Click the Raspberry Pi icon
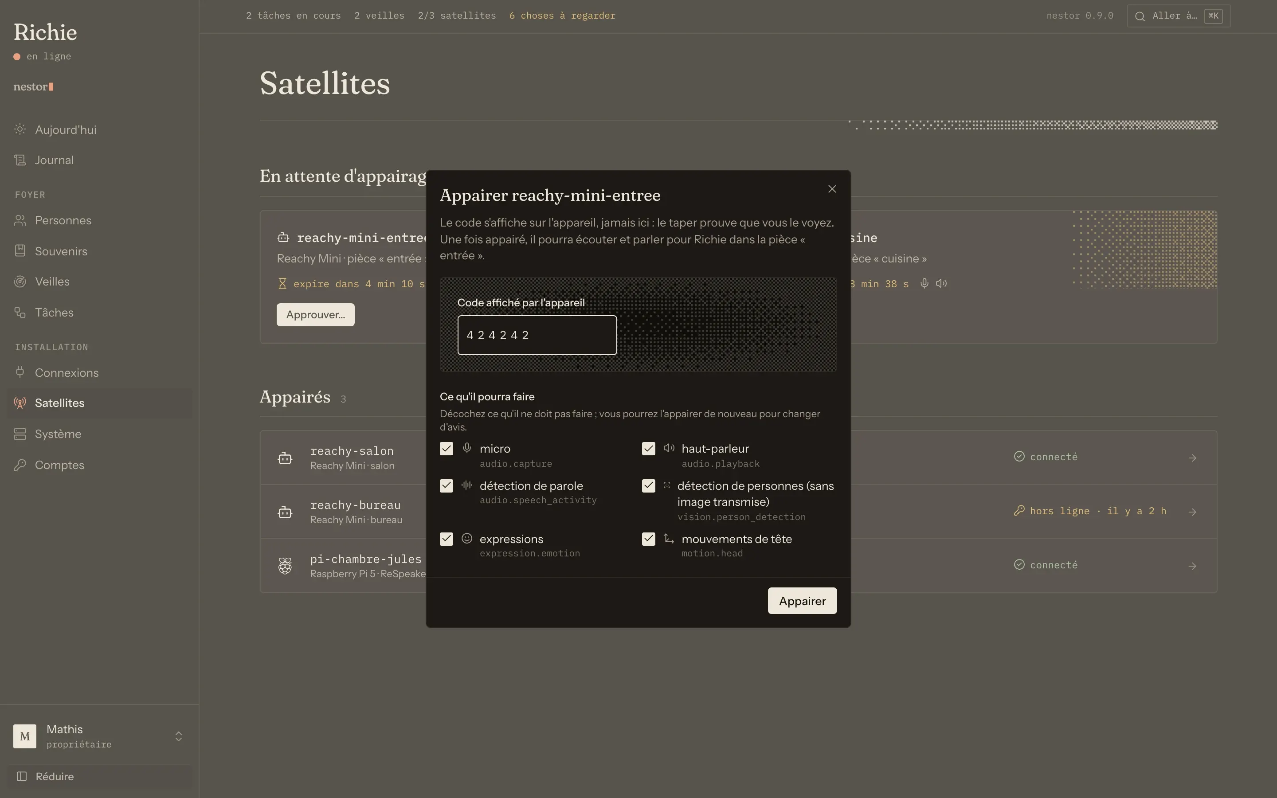The height and width of the screenshot is (798, 1277). (x=285, y=566)
